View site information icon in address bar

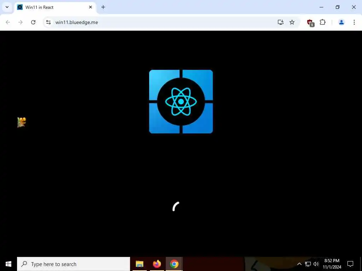click(x=48, y=22)
